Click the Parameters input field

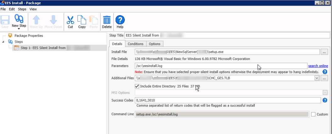tap(220, 66)
